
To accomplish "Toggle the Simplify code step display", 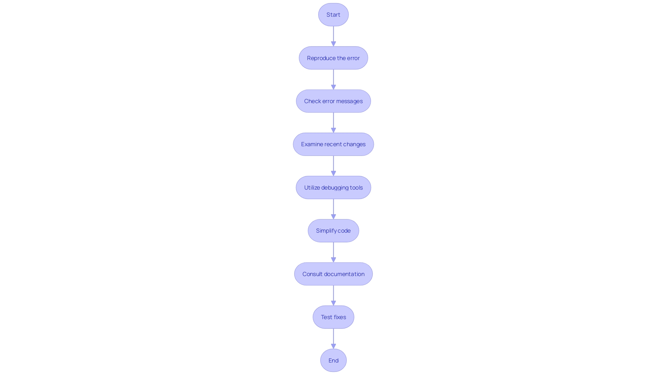I will point(333,231).
